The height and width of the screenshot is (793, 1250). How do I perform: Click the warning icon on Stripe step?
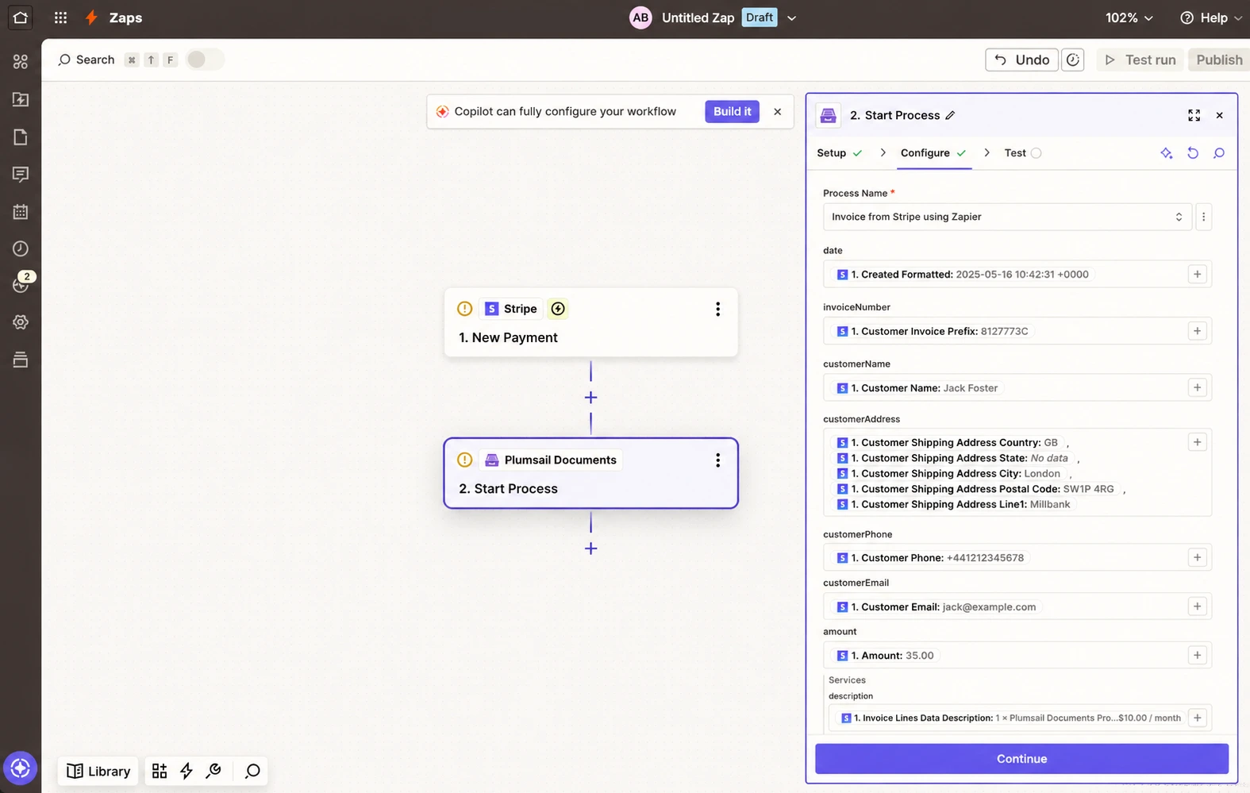tap(465, 309)
